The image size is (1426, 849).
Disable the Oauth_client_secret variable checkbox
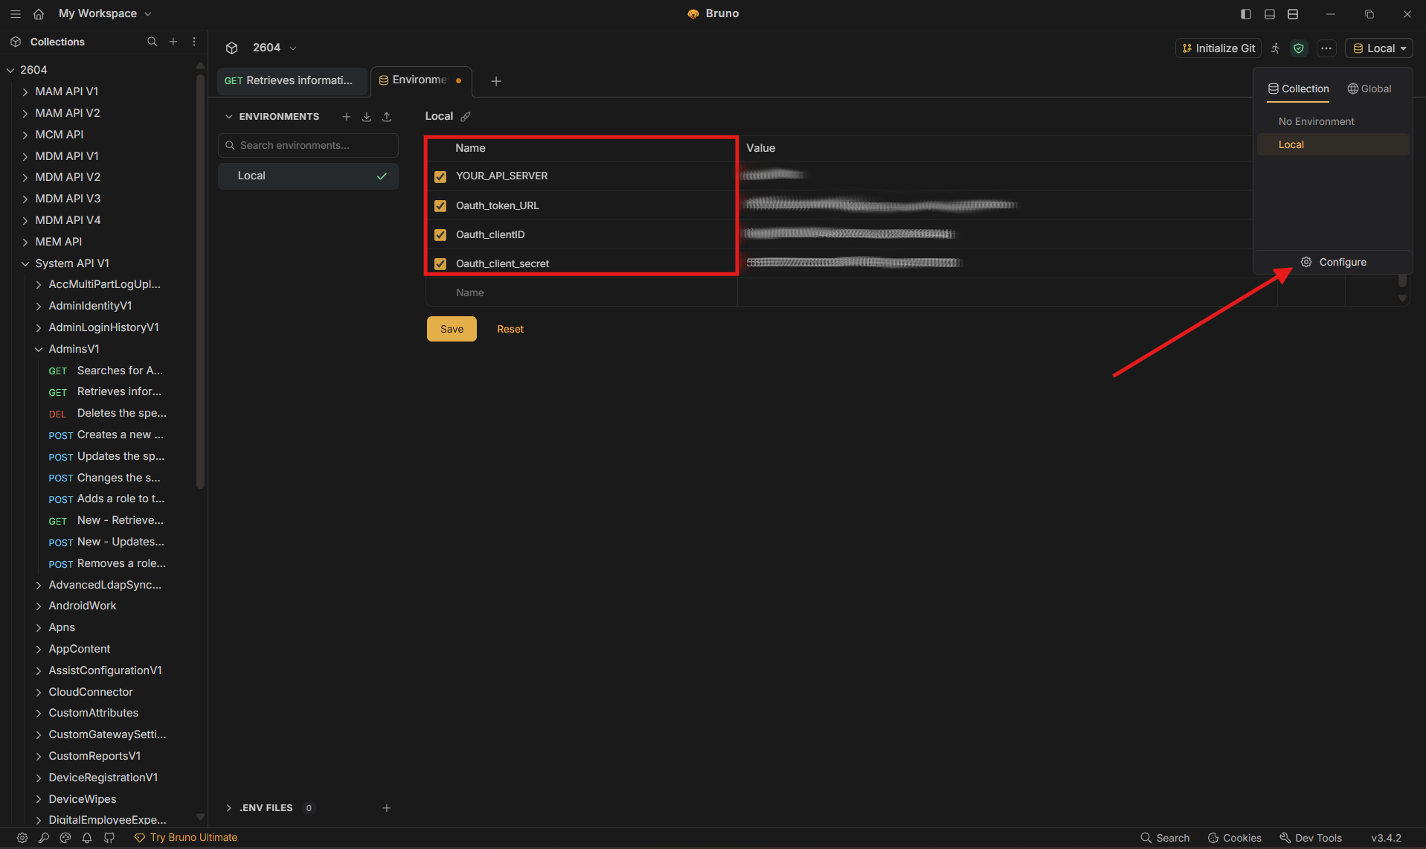[x=440, y=263]
